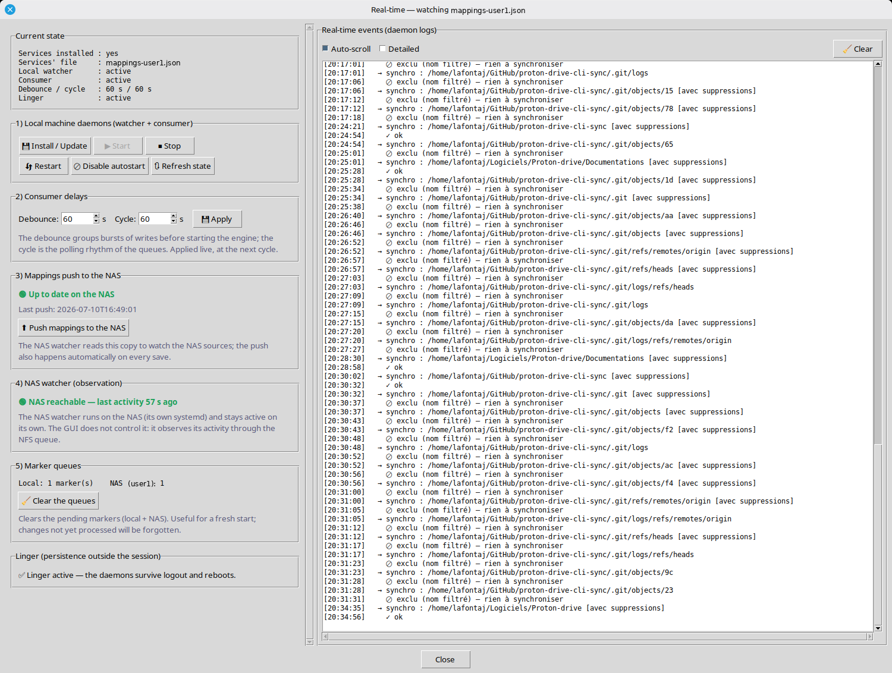This screenshot has height=673, width=892.
Task: Click the green Up to date status dot
Action: [x=23, y=294]
